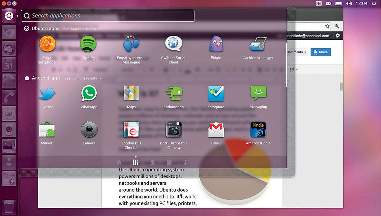Launch Dotti Disposable Camera
Screen dimensions: 381x216
[174, 130]
